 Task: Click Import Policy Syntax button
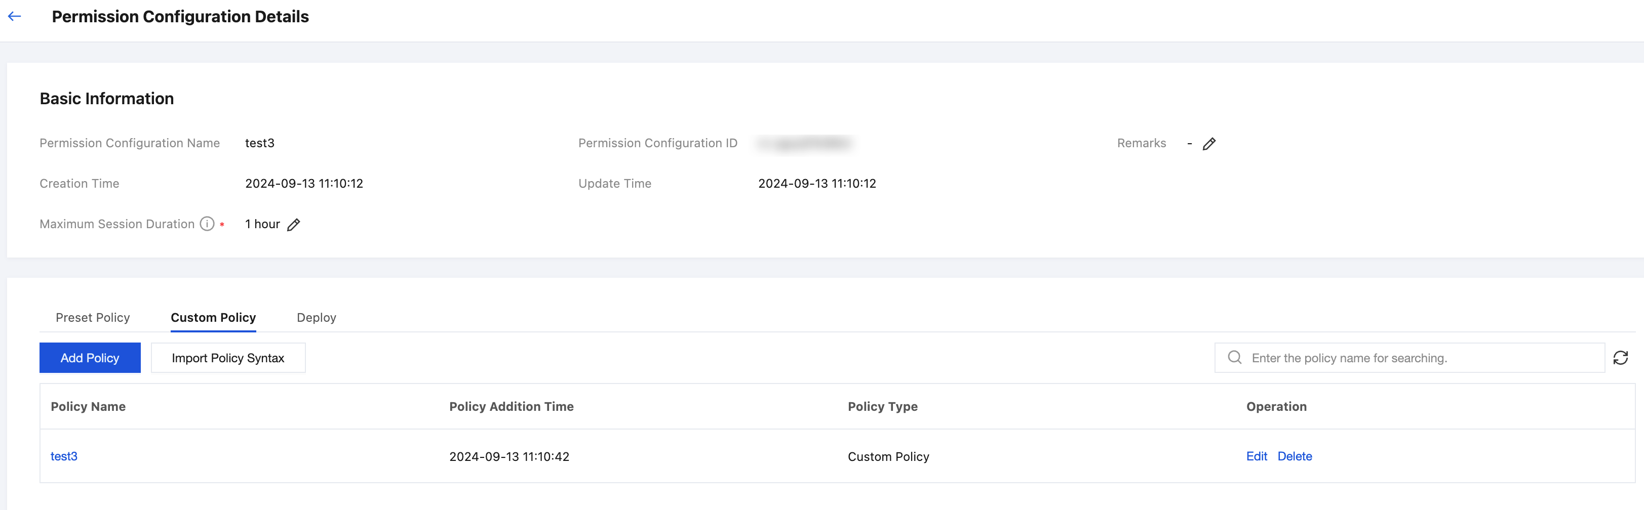click(x=228, y=358)
